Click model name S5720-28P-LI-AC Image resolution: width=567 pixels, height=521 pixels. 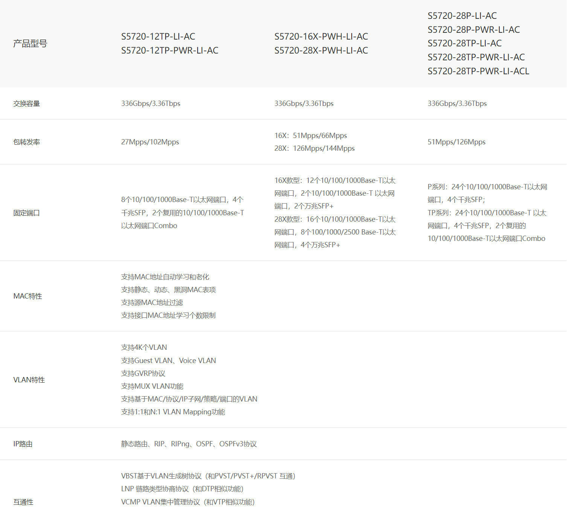[462, 16]
